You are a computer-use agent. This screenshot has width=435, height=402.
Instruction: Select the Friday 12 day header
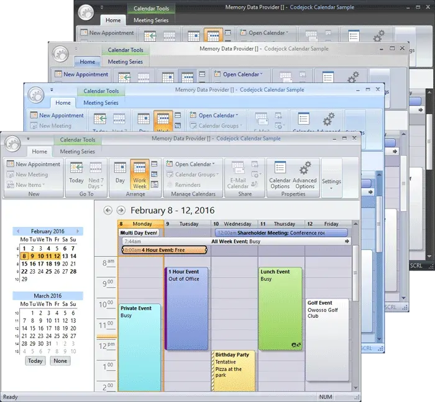[x=328, y=224]
